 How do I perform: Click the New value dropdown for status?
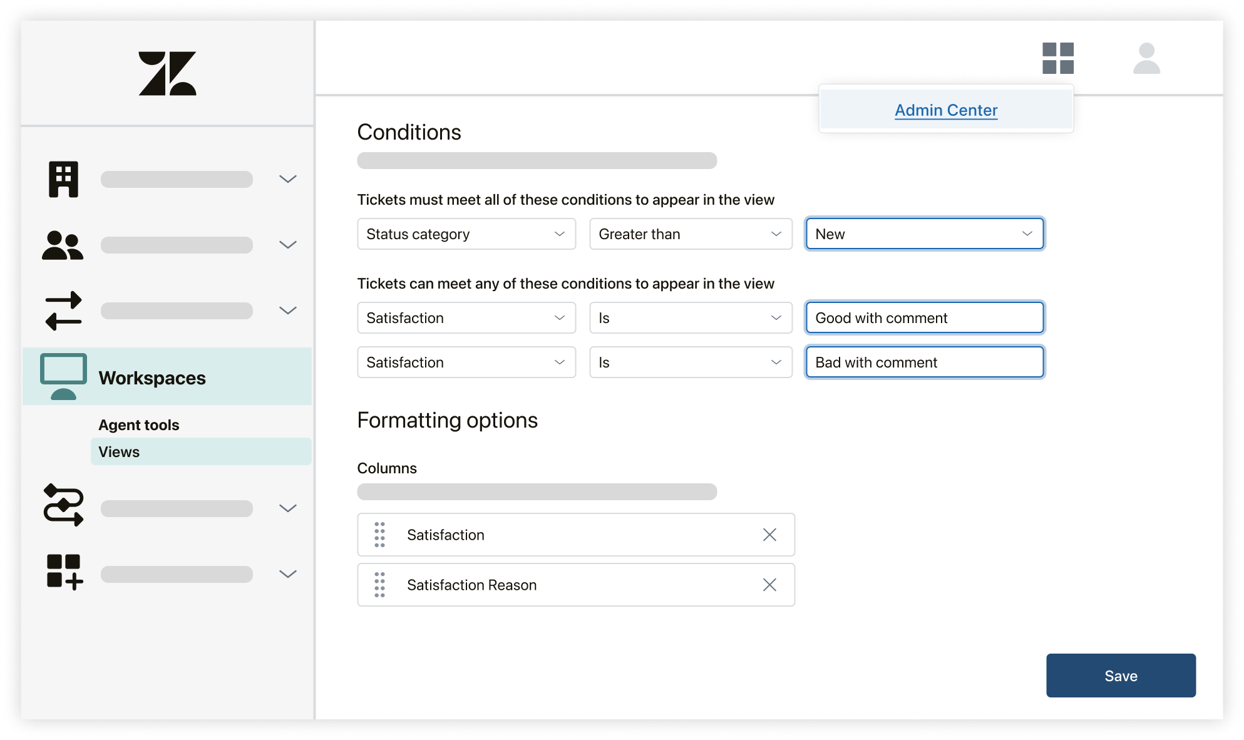point(923,234)
